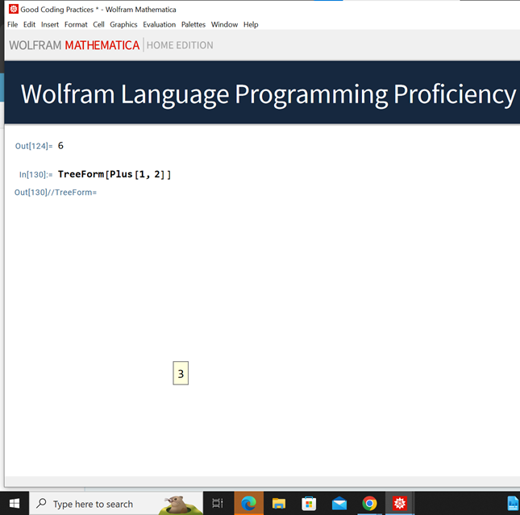This screenshot has height=515, width=520.
Task: Launch Microsoft Edge from the taskbar
Action: coord(249,504)
